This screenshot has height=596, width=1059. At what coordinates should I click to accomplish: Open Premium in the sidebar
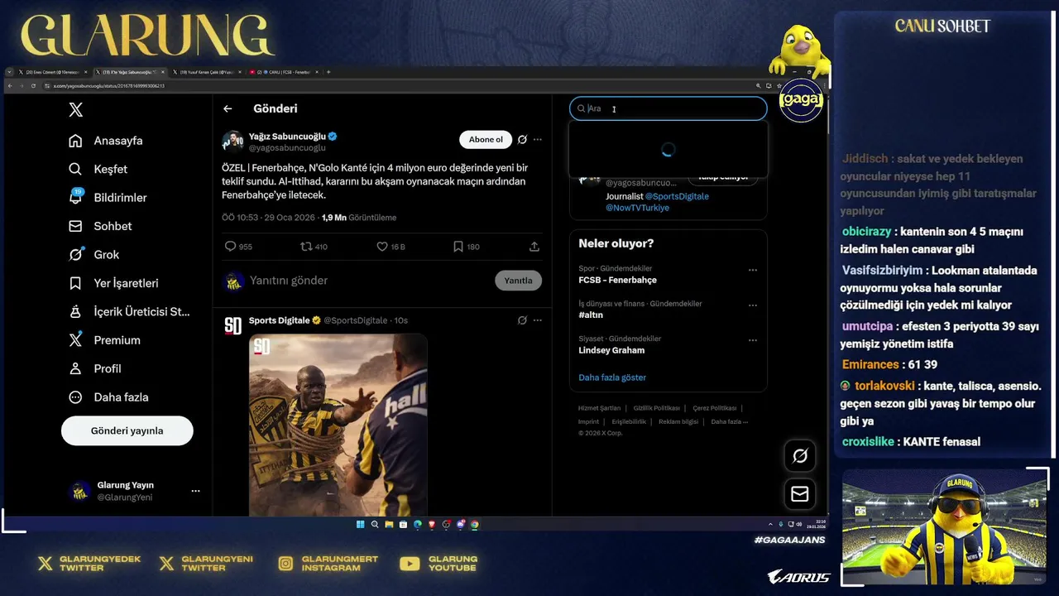[x=105, y=340]
